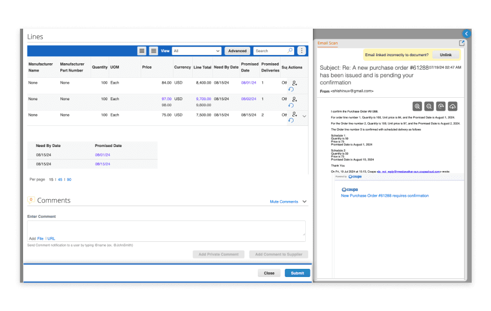Click the Quantity column header
Image resolution: width=491 pixels, height=311 pixels.
tap(100, 67)
